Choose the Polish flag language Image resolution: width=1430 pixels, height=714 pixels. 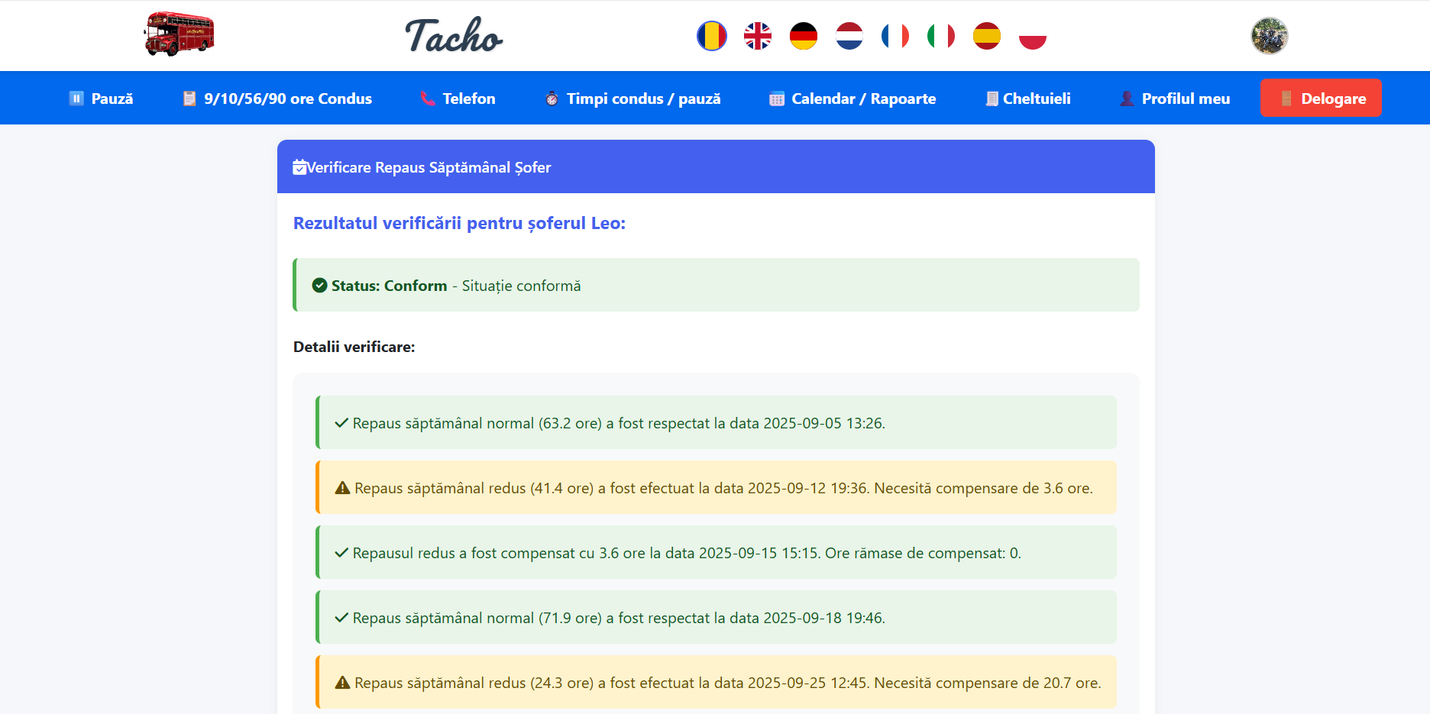[x=1032, y=36]
